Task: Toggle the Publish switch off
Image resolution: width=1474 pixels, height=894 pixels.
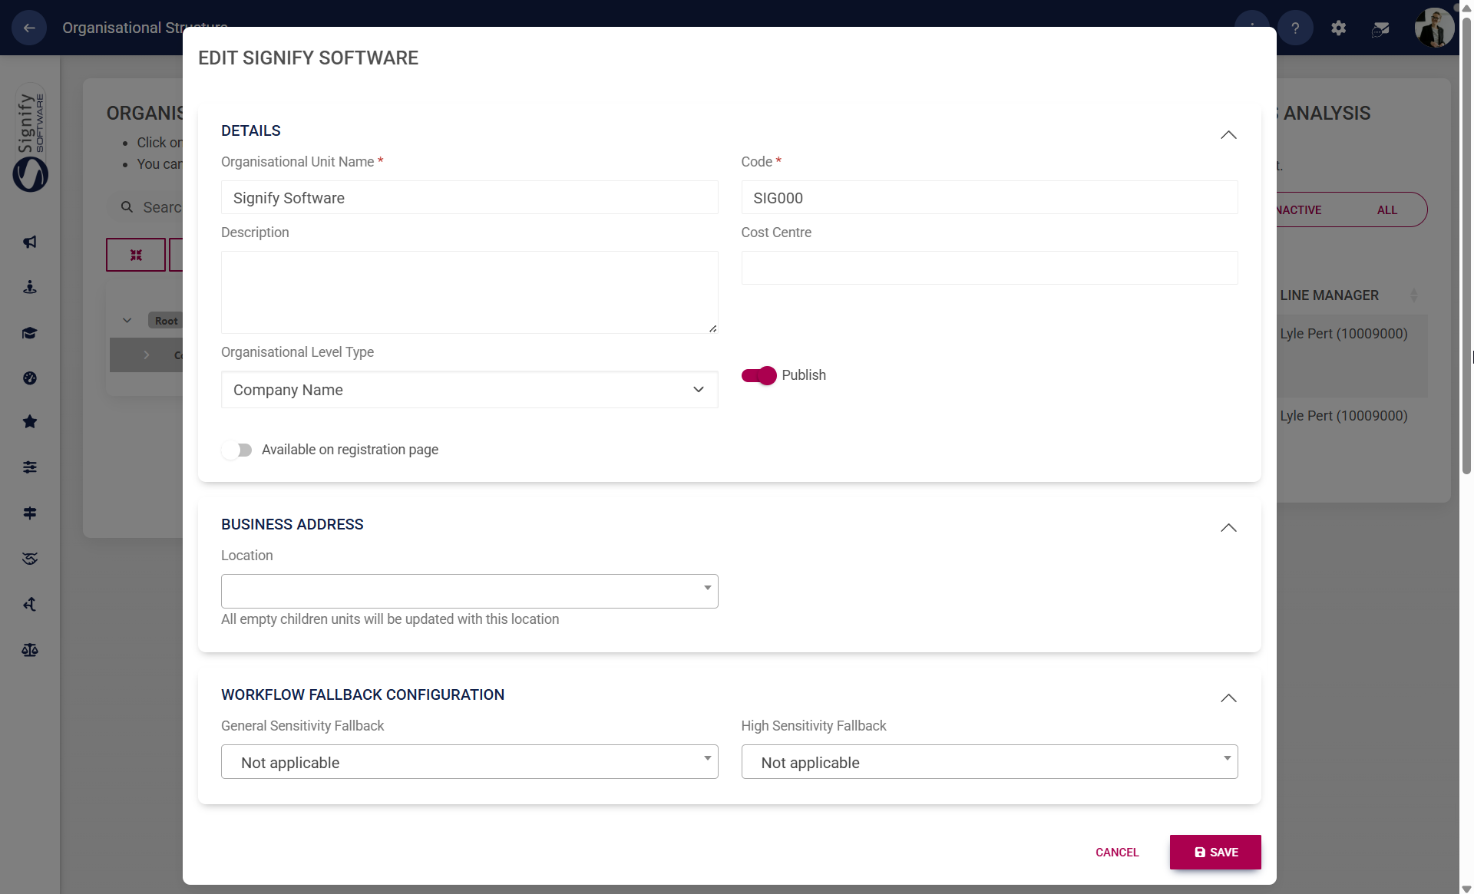Action: (x=758, y=375)
